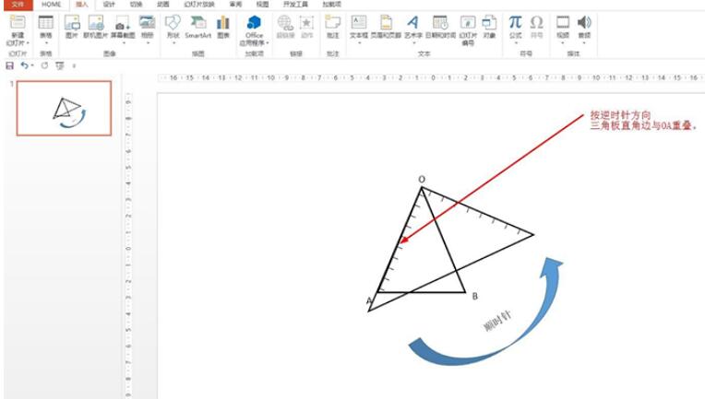Open the customize quick access toolbar arrow
The image size is (705, 399).
click(74, 65)
